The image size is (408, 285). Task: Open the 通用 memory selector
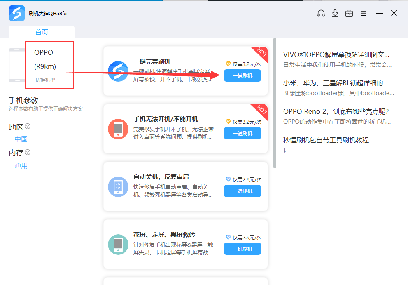tap(21, 166)
